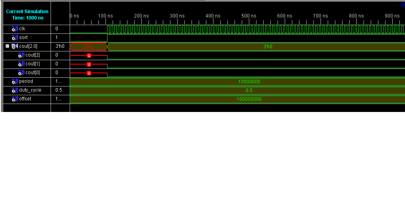
Task: Click the 300 ns mark on time ruler
Action: point(177,16)
